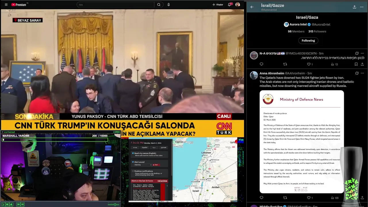
Task: Switch alerts language to Hebrew עברית
Action: pyautogui.click(x=135, y=147)
